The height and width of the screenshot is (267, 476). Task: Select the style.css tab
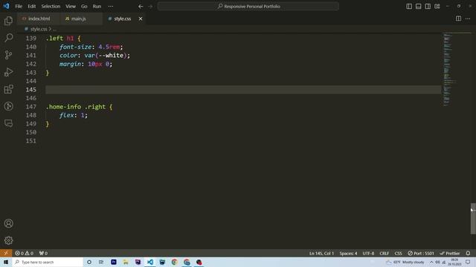(122, 19)
